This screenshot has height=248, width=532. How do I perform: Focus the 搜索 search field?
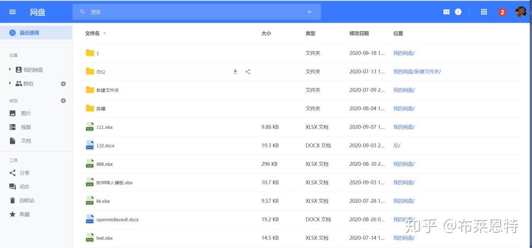(197, 12)
